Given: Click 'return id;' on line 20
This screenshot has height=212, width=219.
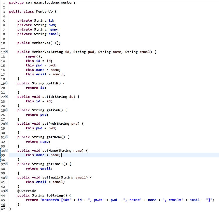Looking at the screenshot, I should pyautogui.click(x=36, y=88).
